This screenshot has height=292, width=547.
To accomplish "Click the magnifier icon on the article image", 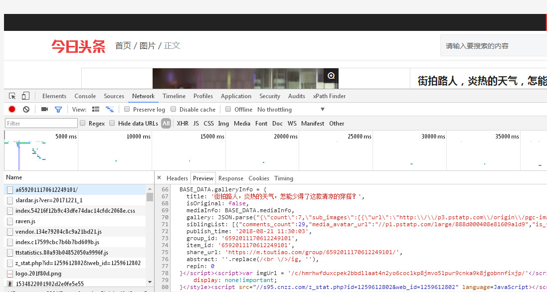I will click(331, 76).
